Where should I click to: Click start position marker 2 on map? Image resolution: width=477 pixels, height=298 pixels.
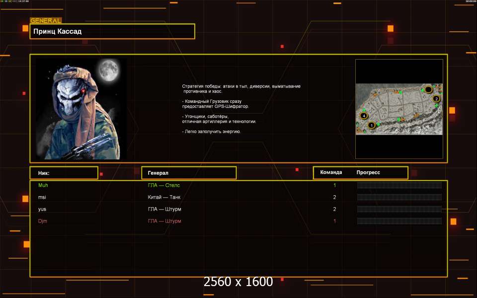(x=436, y=98)
